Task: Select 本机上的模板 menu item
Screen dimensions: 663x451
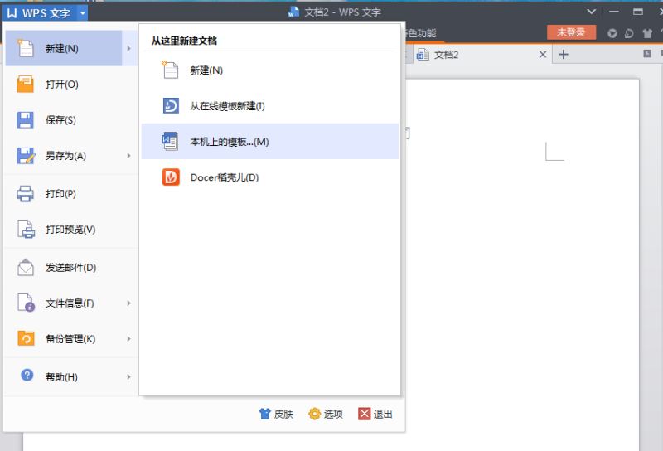Action: pyautogui.click(x=270, y=141)
